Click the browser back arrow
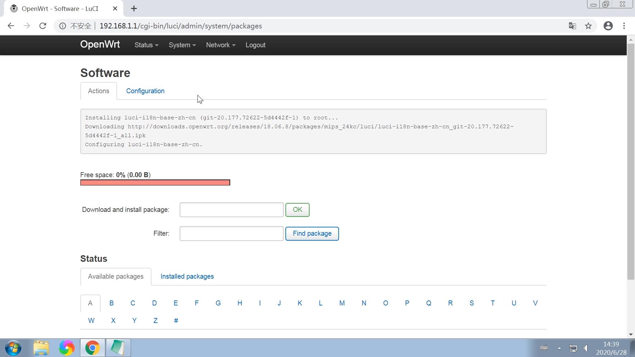 pos(11,26)
